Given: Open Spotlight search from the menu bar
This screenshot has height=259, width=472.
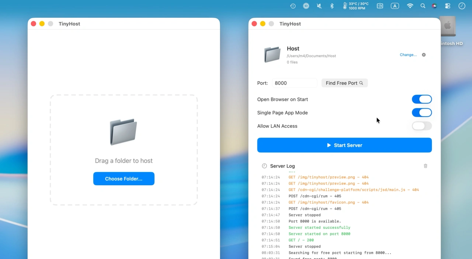Looking at the screenshot, I should tap(423, 6).
